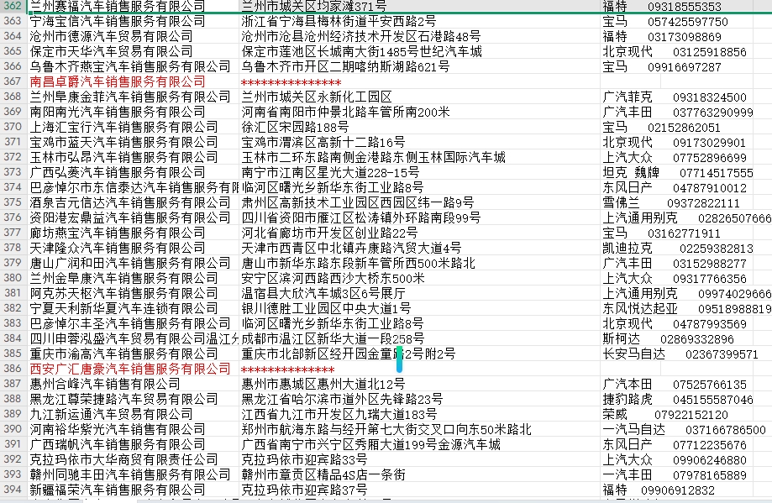Click address 天津市西青区中北镇卉康路汽贸大道4号
Screen dimensions: 772x503
pyautogui.click(x=351, y=248)
